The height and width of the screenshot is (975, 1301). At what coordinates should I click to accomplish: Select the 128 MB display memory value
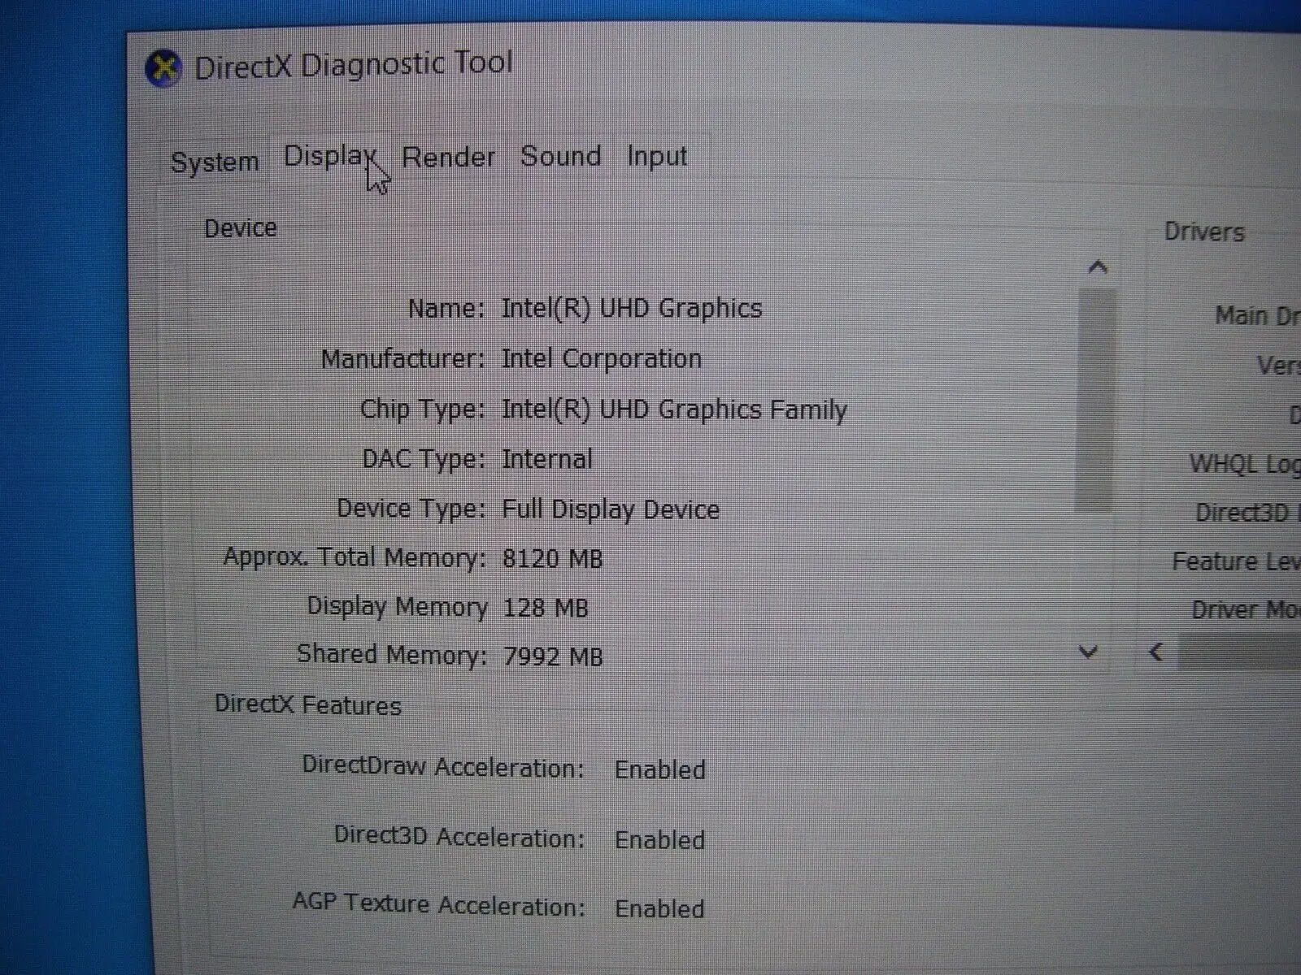point(546,608)
